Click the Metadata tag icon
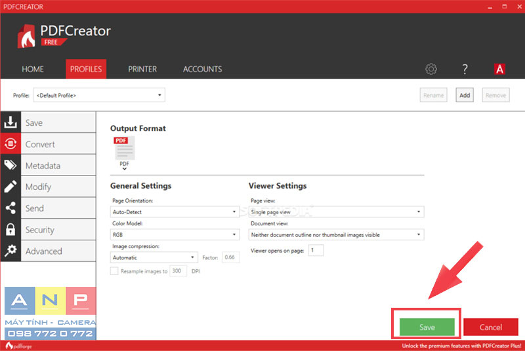This screenshot has width=525, height=351. tap(10, 165)
